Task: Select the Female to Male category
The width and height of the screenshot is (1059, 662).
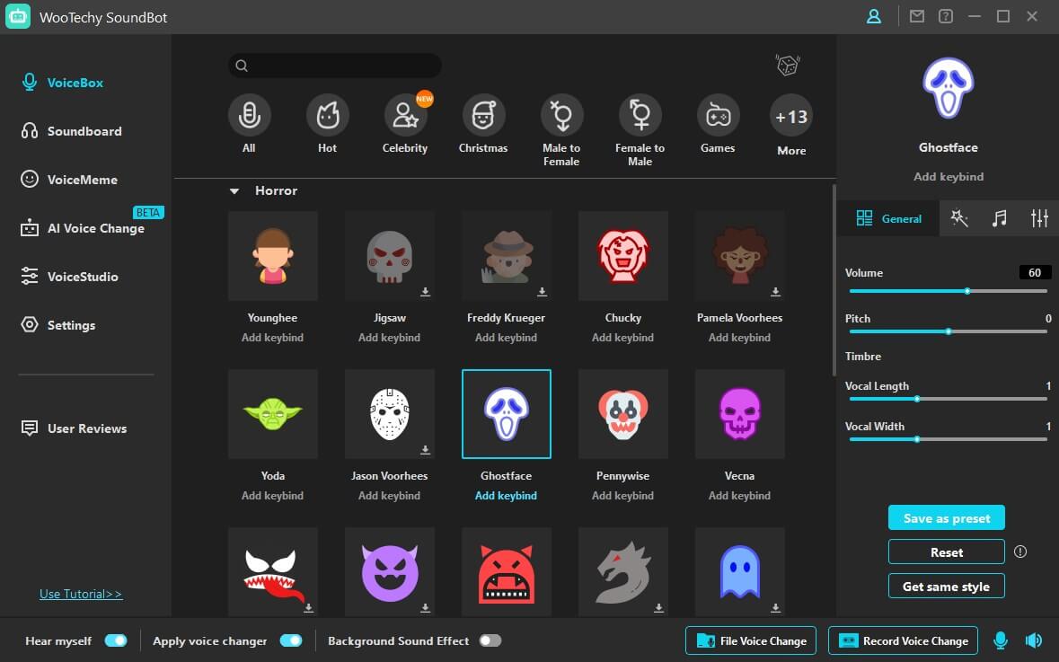Action: click(640, 116)
